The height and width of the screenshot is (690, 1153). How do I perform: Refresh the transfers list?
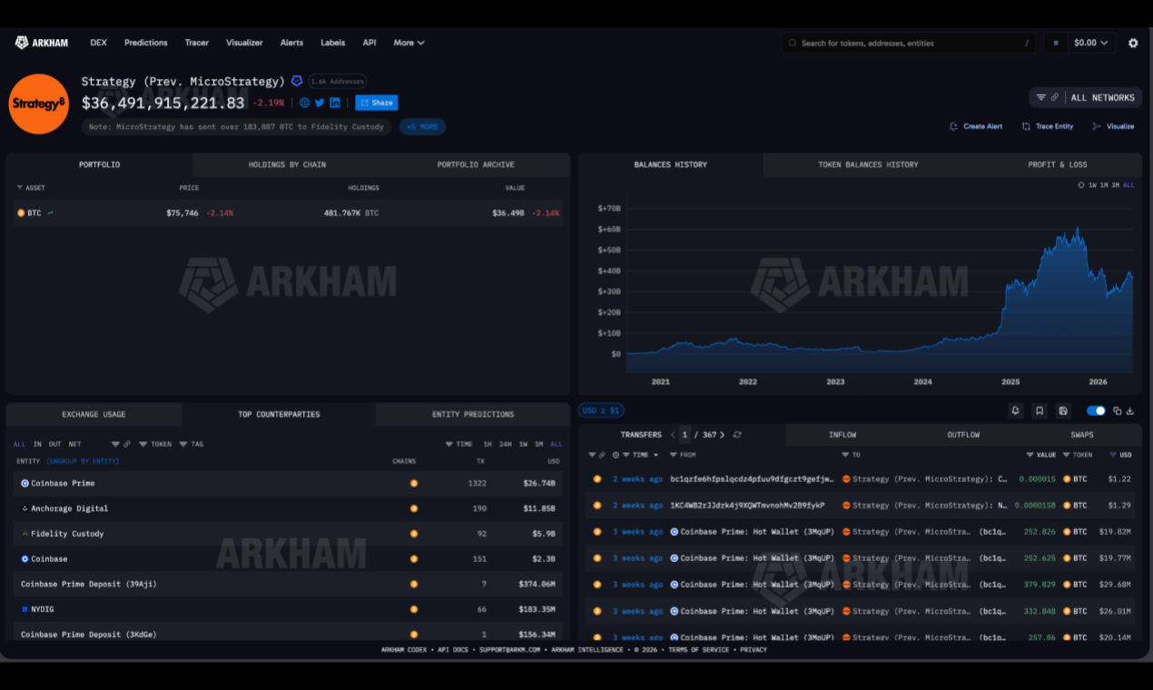[x=737, y=435]
